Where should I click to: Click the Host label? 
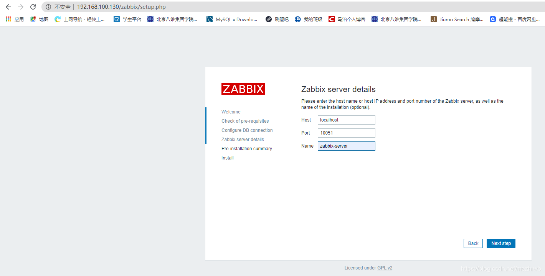tap(306, 120)
